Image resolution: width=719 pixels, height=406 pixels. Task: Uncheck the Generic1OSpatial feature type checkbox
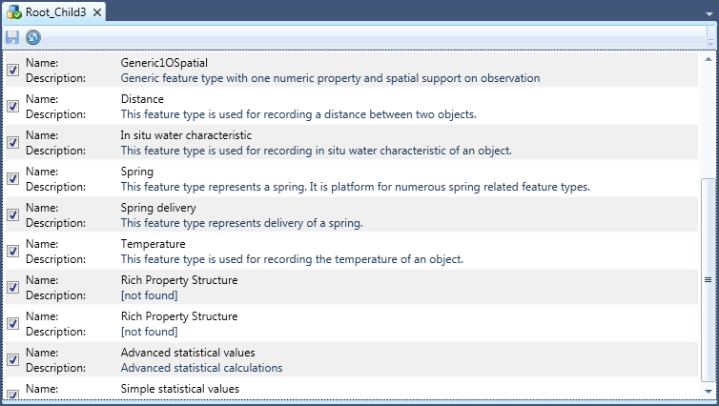[x=12, y=71]
